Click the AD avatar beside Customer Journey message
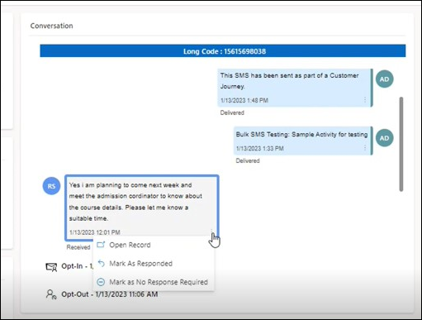The width and height of the screenshot is (422, 320). [384, 79]
